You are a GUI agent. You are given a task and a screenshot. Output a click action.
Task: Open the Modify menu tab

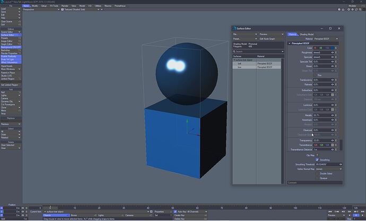(35, 6)
